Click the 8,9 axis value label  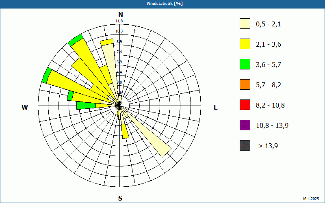click(119, 42)
